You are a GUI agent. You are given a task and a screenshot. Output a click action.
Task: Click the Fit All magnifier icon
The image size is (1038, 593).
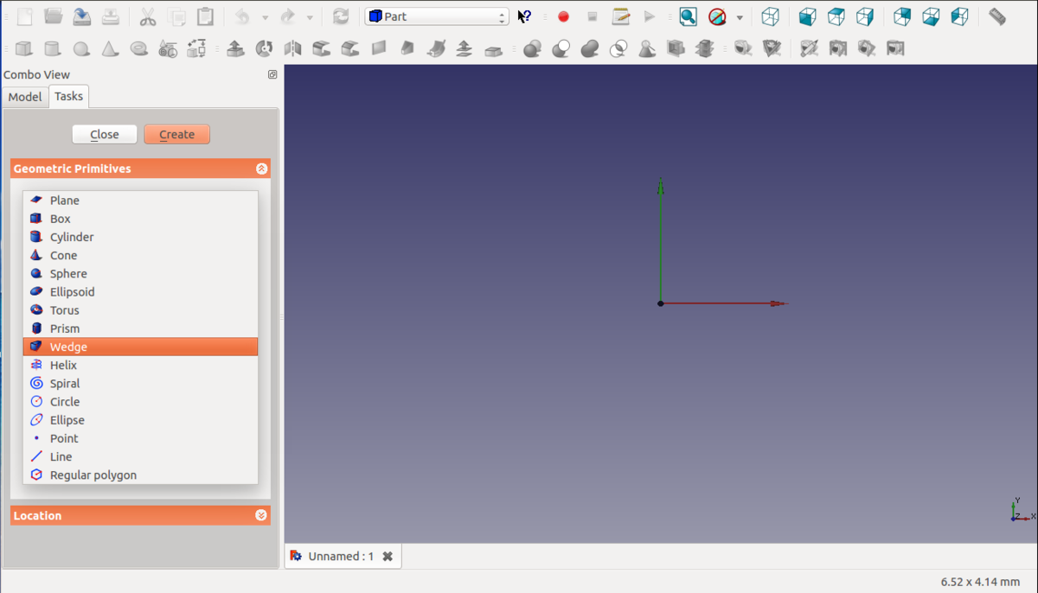point(688,16)
